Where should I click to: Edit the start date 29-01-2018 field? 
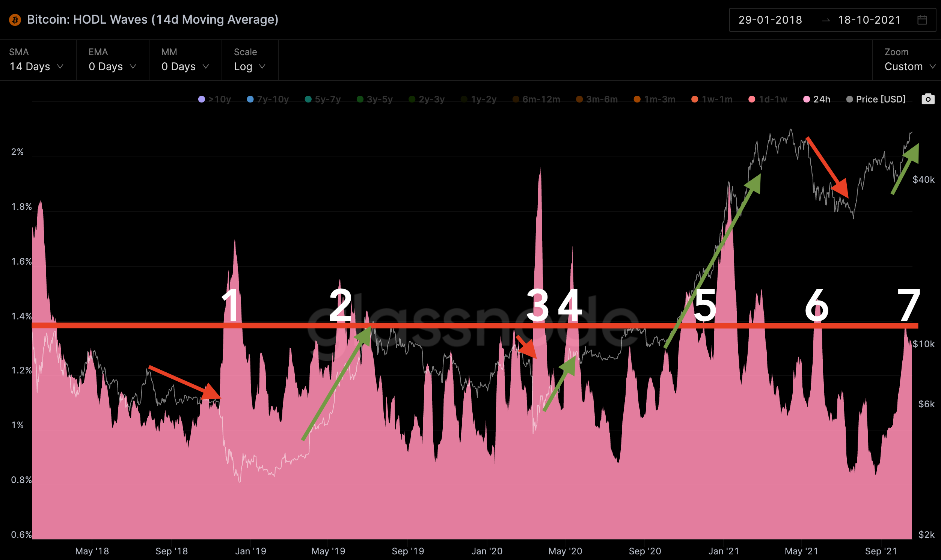click(770, 20)
